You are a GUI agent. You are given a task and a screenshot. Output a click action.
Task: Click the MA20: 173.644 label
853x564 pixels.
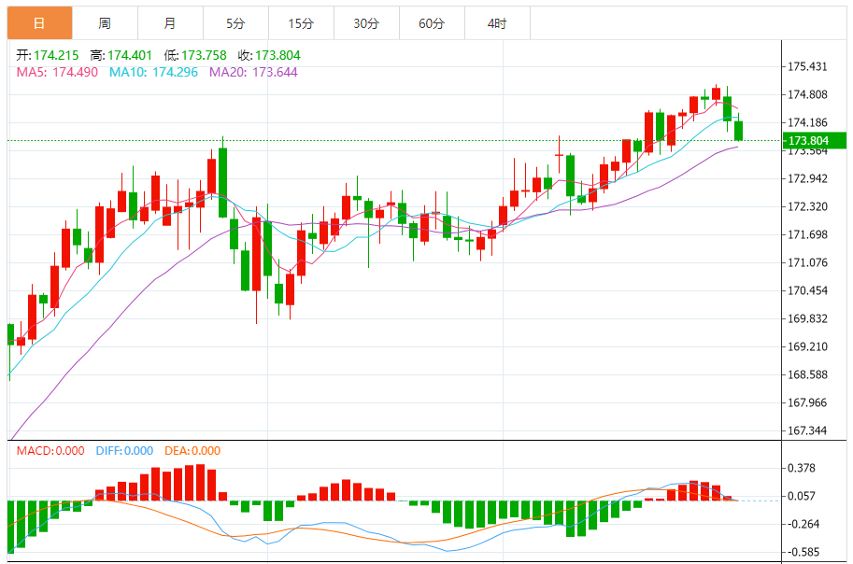(x=253, y=72)
